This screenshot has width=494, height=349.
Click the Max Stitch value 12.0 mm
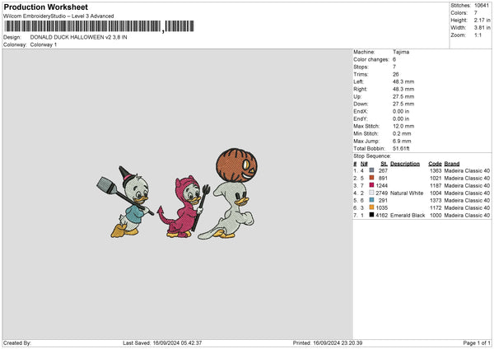[403, 126]
